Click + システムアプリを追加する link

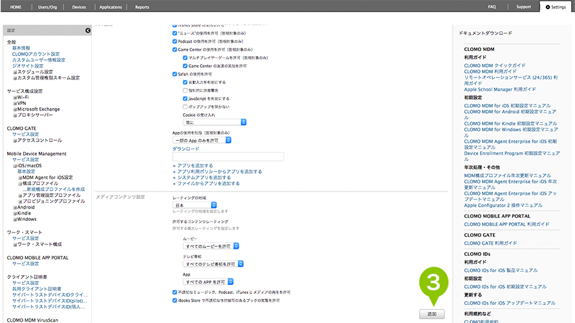point(202,177)
